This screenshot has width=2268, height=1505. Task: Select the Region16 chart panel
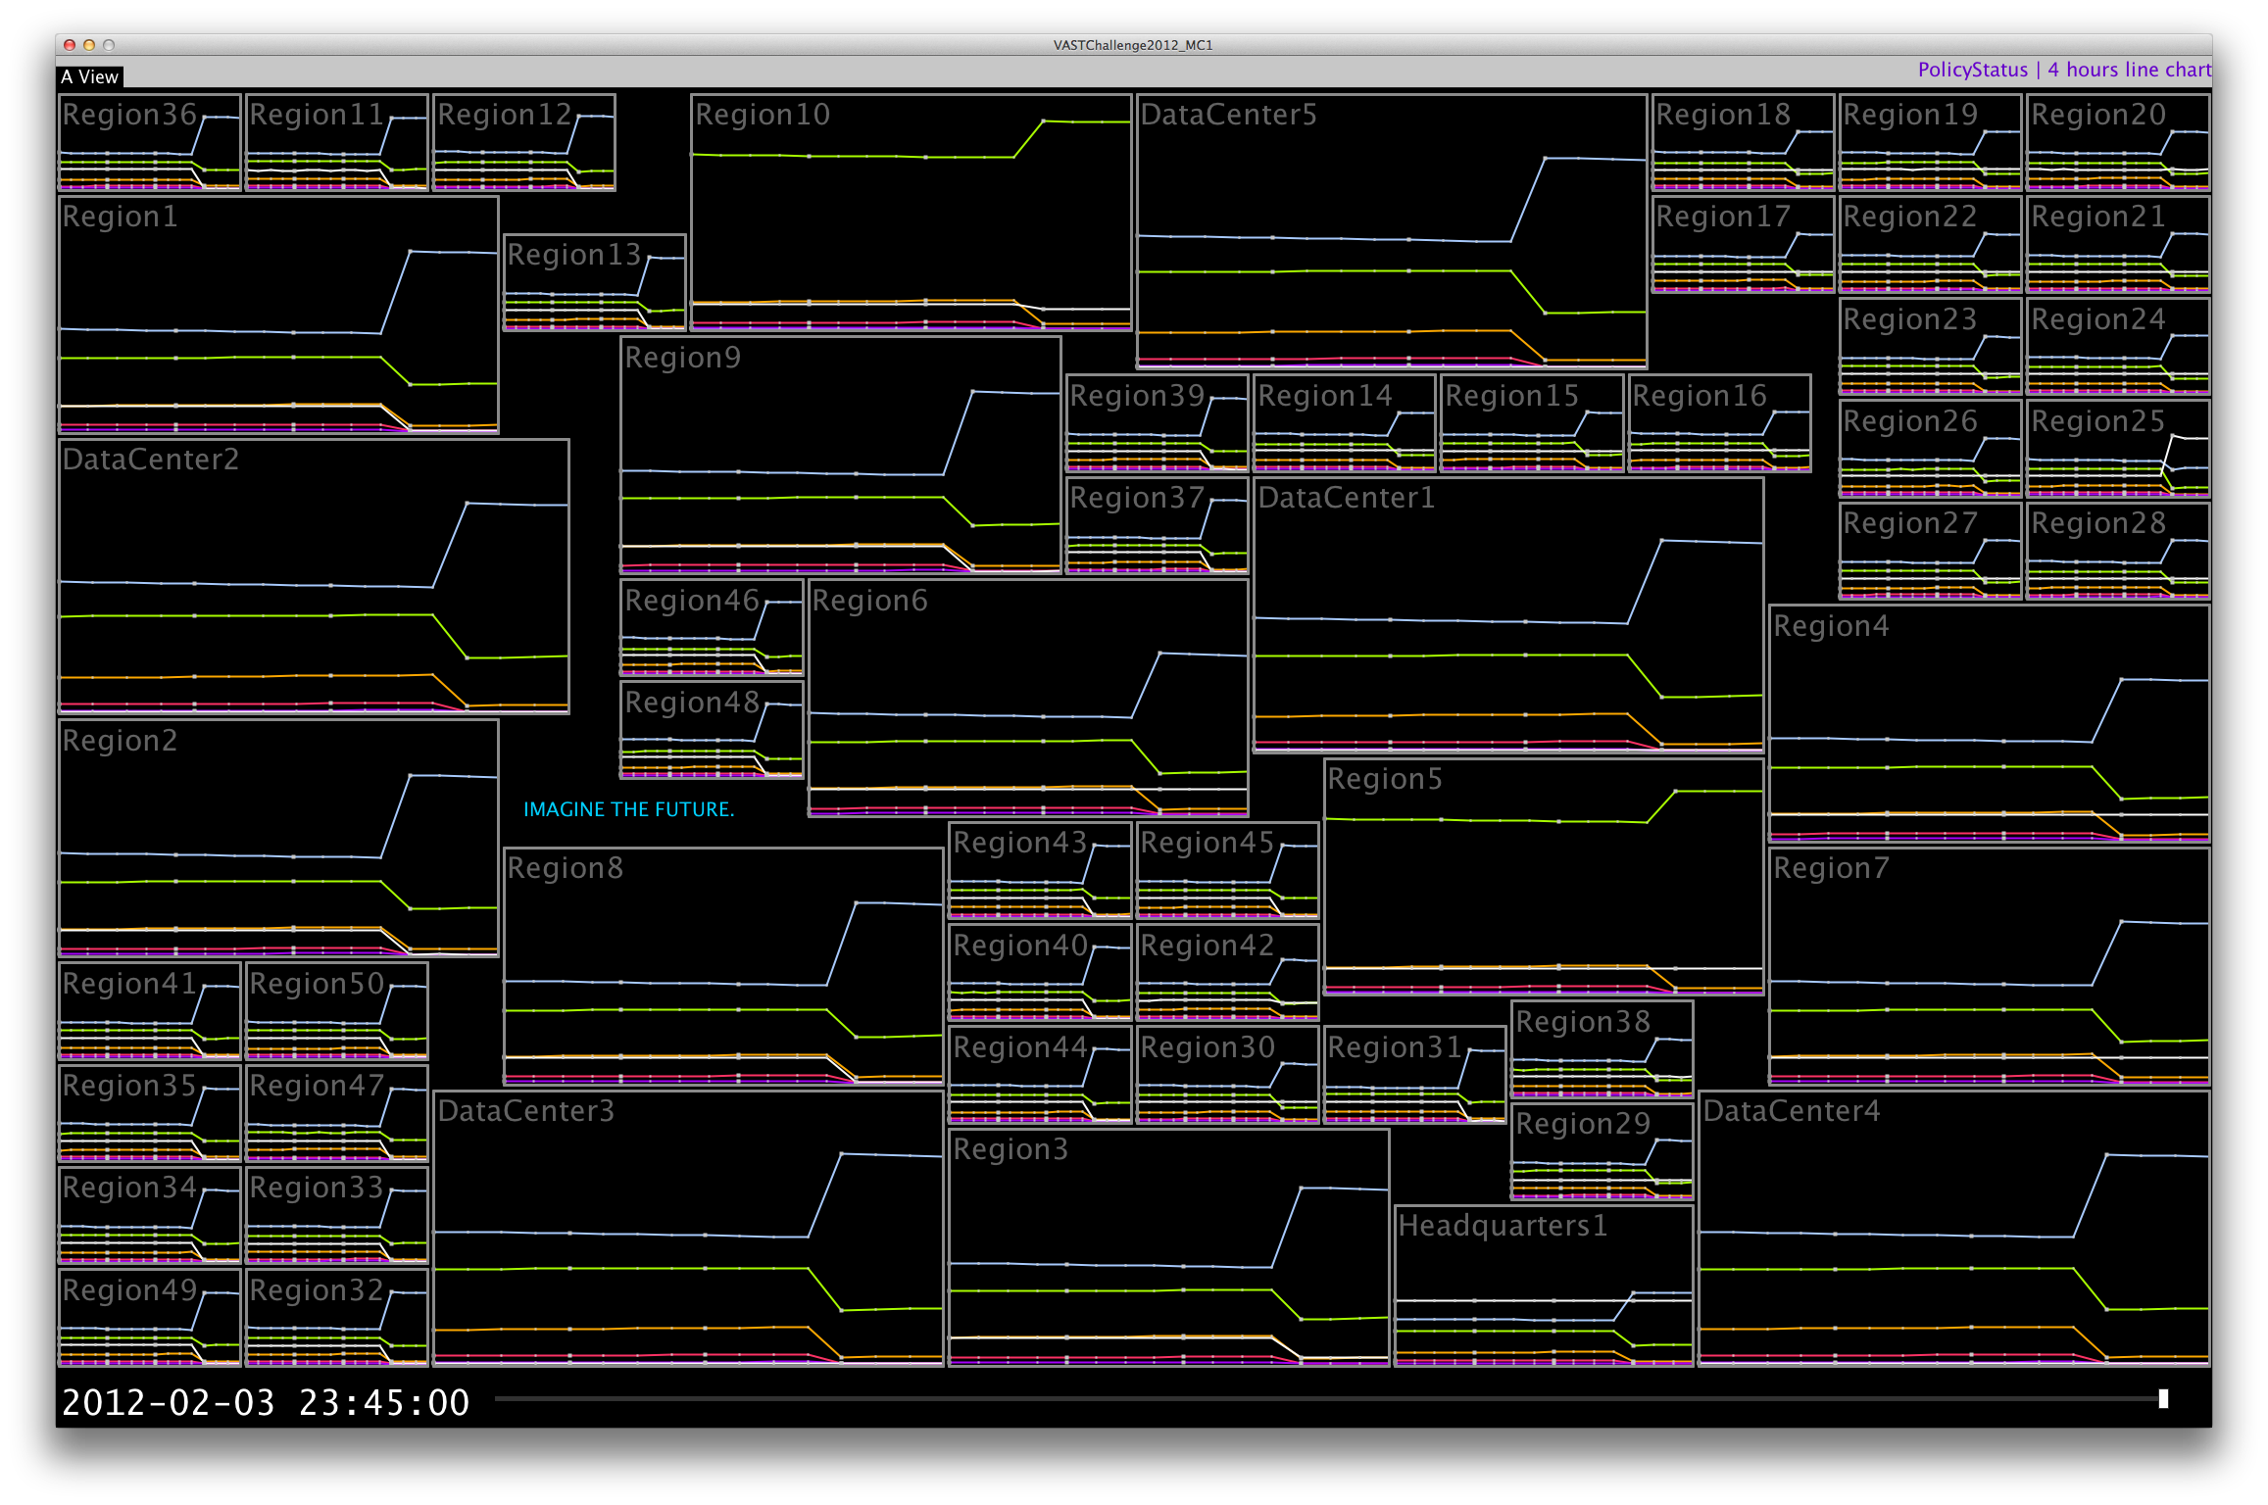(1719, 424)
